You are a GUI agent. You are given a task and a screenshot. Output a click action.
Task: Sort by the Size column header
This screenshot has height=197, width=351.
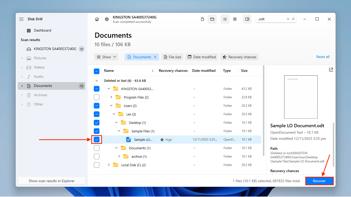pos(244,71)
